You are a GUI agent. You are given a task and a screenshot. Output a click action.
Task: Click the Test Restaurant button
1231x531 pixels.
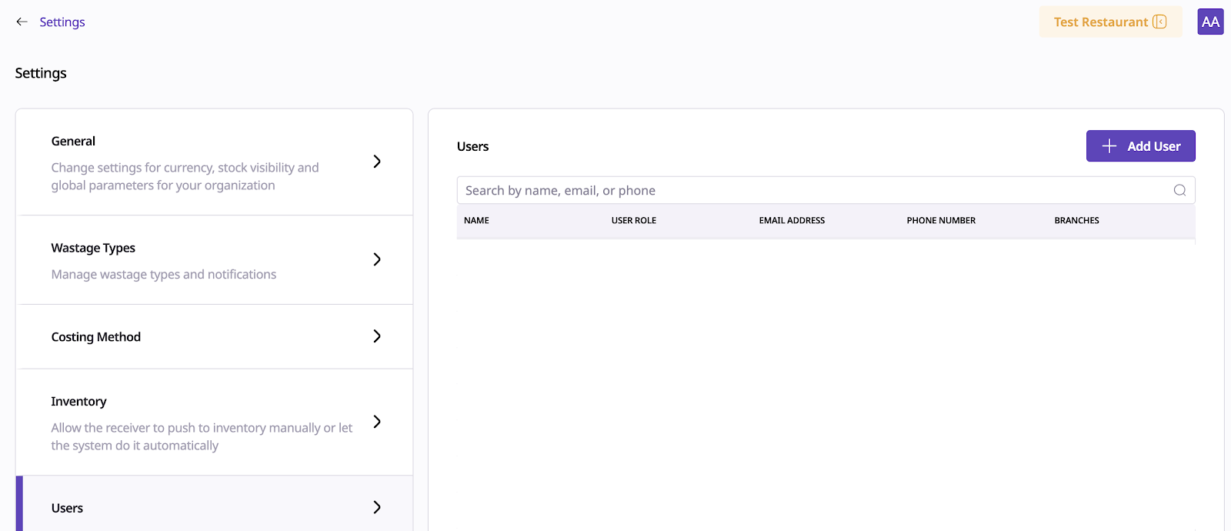[1100, 22]
